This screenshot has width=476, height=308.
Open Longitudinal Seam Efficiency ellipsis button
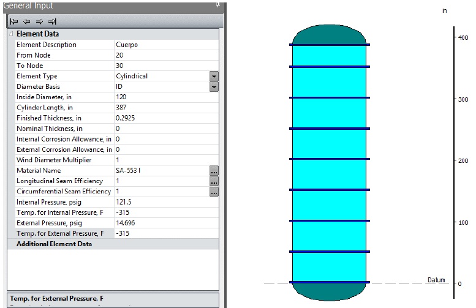pyautogui.click(x=214, y=181)
